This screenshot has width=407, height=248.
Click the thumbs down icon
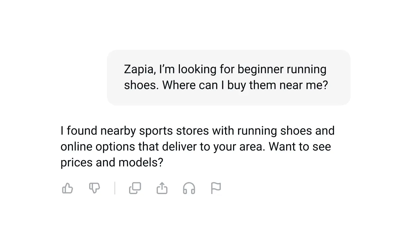pyautogui.click(x=94, y=188)
